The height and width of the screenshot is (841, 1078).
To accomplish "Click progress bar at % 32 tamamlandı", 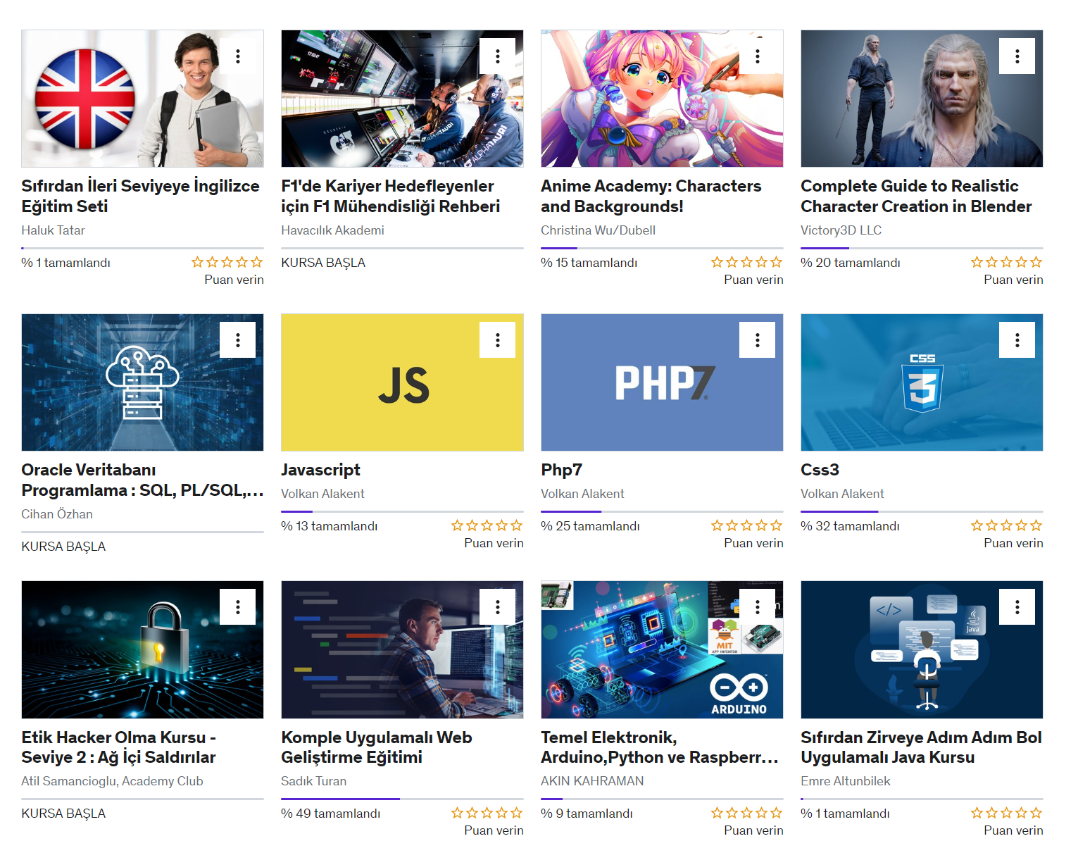I will pyautogui.click(x=922, y=511).
